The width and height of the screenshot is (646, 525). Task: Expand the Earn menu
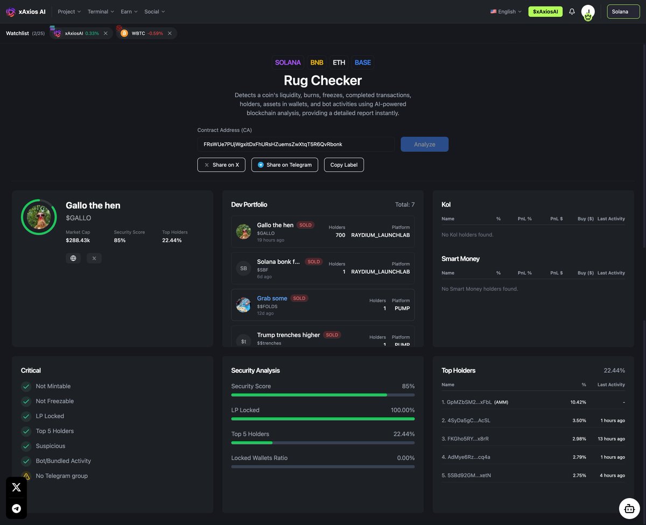(129, 11)
